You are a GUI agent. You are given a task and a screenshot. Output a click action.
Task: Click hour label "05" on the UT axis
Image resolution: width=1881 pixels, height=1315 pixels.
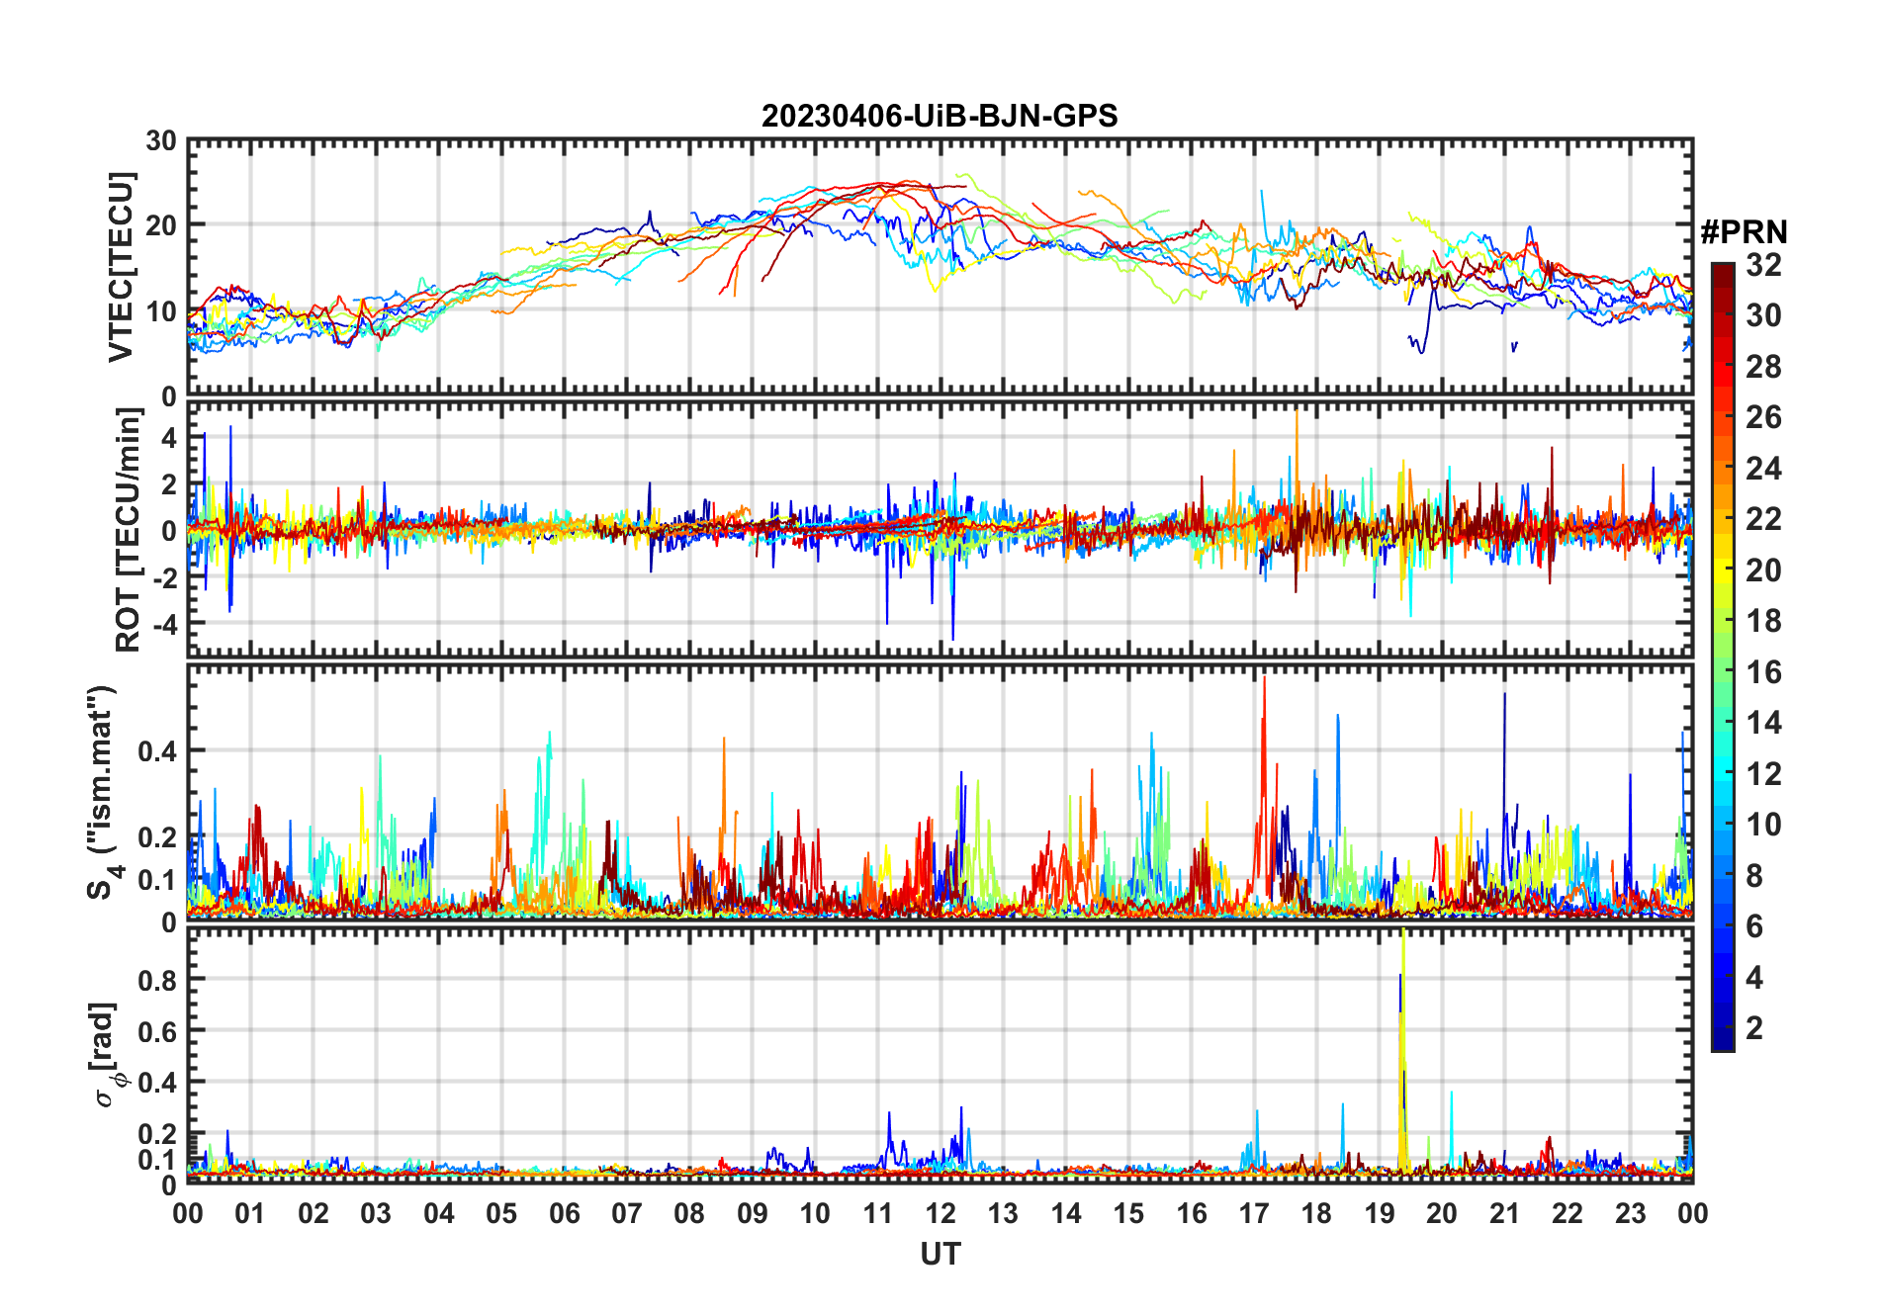pyautogui.click(x=501, y=1213)
